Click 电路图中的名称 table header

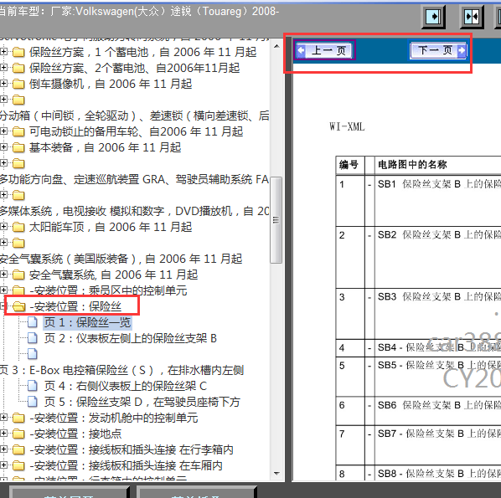(x=412, y=164)
